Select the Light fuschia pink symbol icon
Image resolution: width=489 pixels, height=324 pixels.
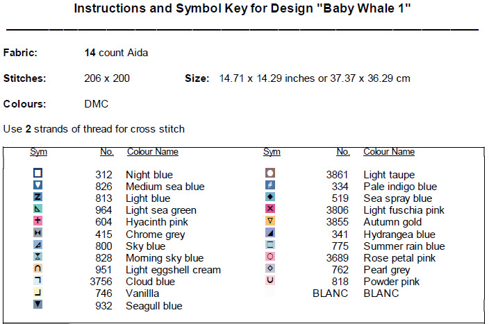pos(271,210)
